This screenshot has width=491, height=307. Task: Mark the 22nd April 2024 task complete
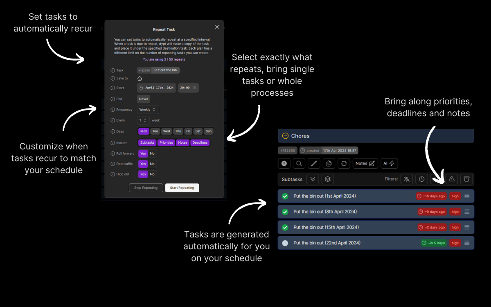coord(285,243)
